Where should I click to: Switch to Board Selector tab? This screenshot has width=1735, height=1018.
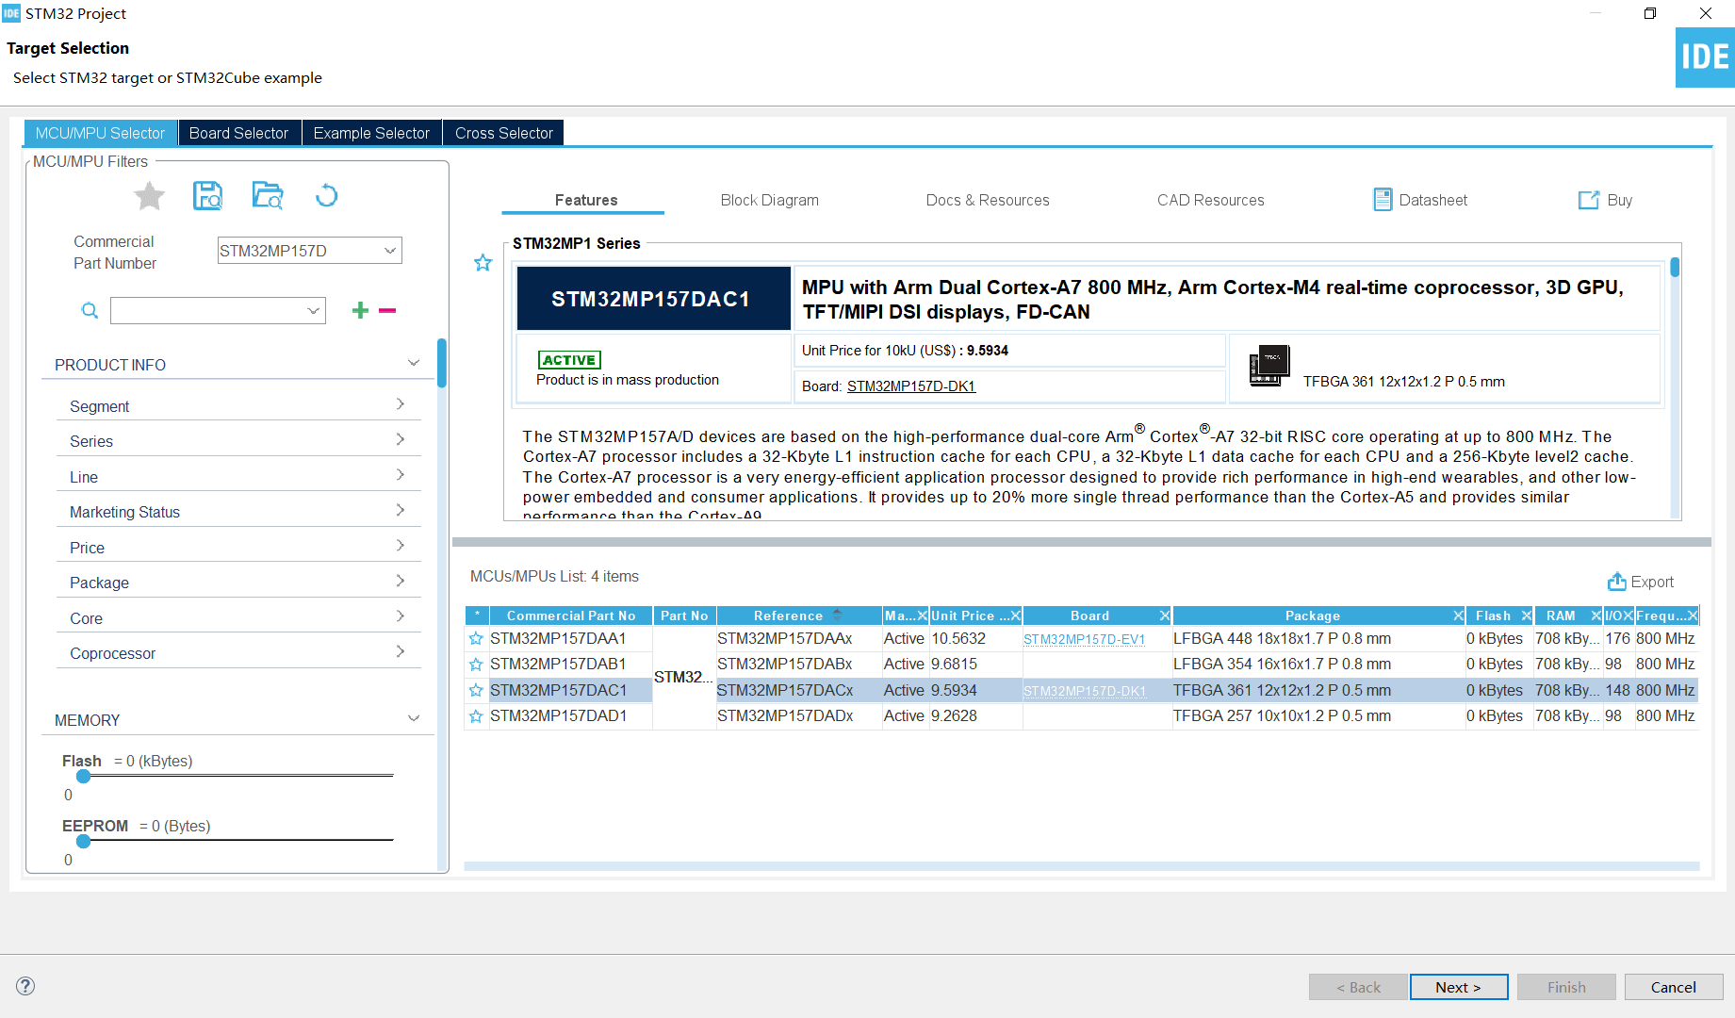238,133
